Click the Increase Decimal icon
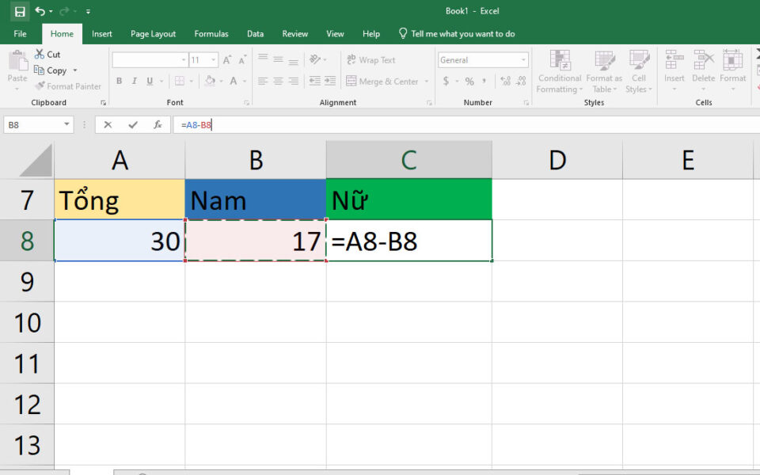The width and height of the screenshot is (760, 475). [504, 81]
